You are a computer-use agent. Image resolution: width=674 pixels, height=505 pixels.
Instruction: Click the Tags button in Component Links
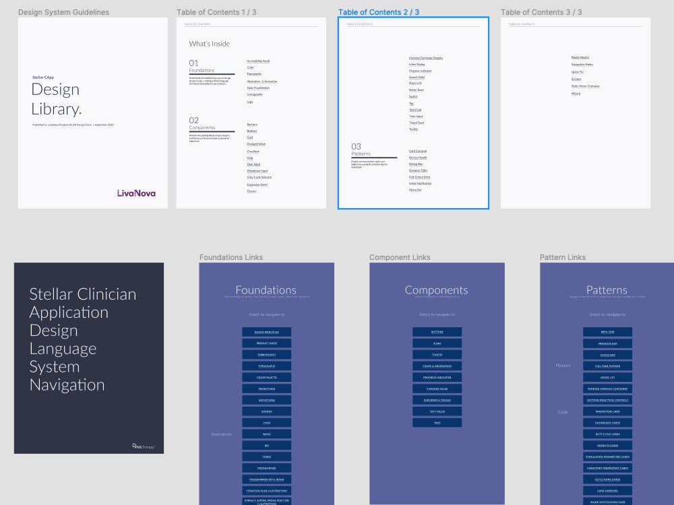[x=437, y=423]
